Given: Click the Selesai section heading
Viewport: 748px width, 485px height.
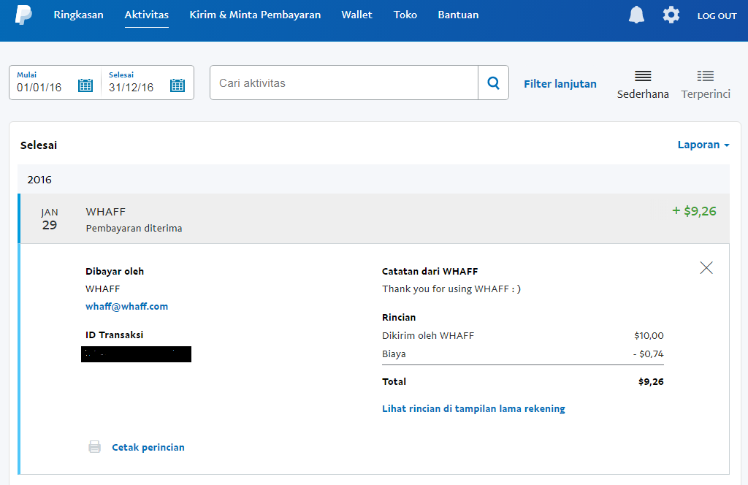Looking at the screenshot, I should (x=39, y=145).
